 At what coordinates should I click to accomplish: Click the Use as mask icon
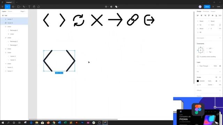[x=111, y=7]
